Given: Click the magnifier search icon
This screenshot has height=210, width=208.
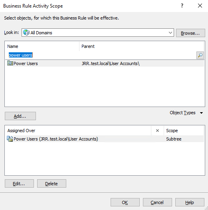Looking at the screenshot, I should coord(200,55).
